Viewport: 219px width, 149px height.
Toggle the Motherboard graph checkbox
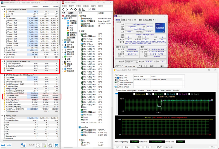(x=134, y=94)
